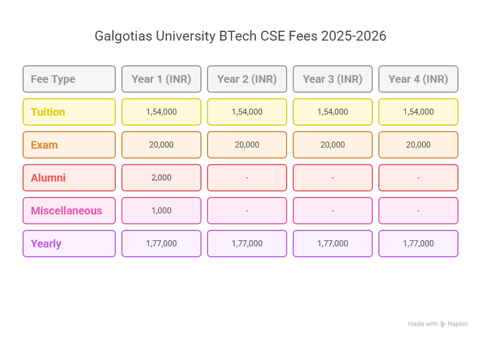Screen dimensions: 481x339
Task: Click the Year 4 Yearly total 1,77,000
Action: (x=418, y=244)
